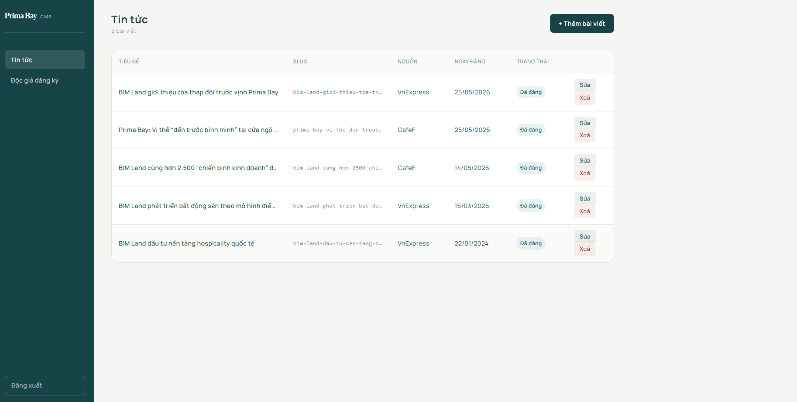Select title BIM Land cùng hơn 2.500 chiến binh

click(x=198, y=168)
